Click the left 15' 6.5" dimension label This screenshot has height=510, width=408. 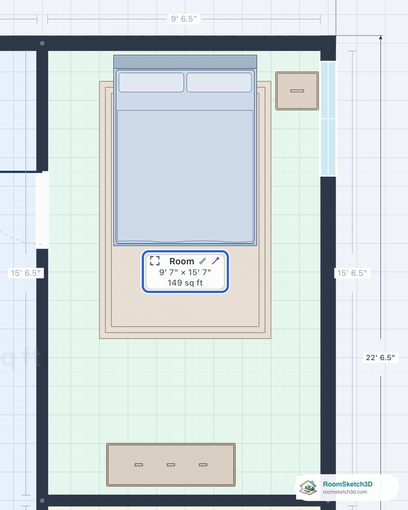[26, 273]
